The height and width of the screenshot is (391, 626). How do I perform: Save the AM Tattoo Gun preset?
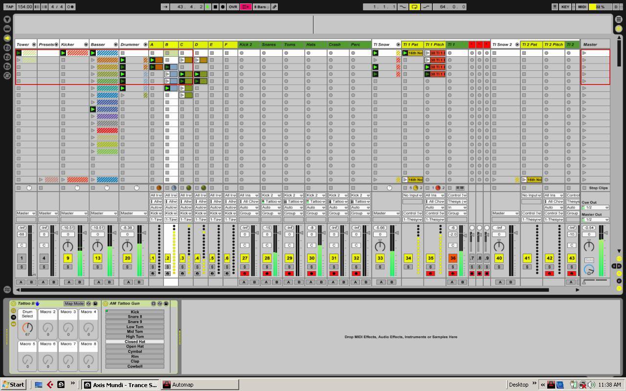(166, 304)
